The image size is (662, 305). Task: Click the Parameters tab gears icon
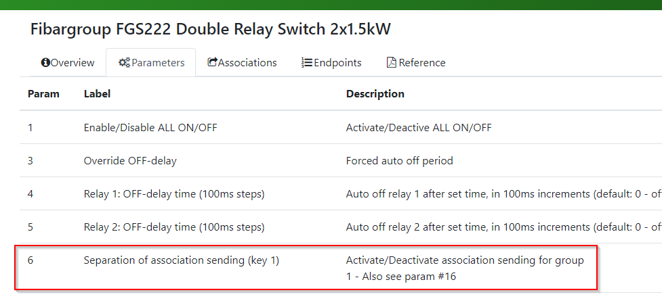pyautogui.click(x=124, y=63)
